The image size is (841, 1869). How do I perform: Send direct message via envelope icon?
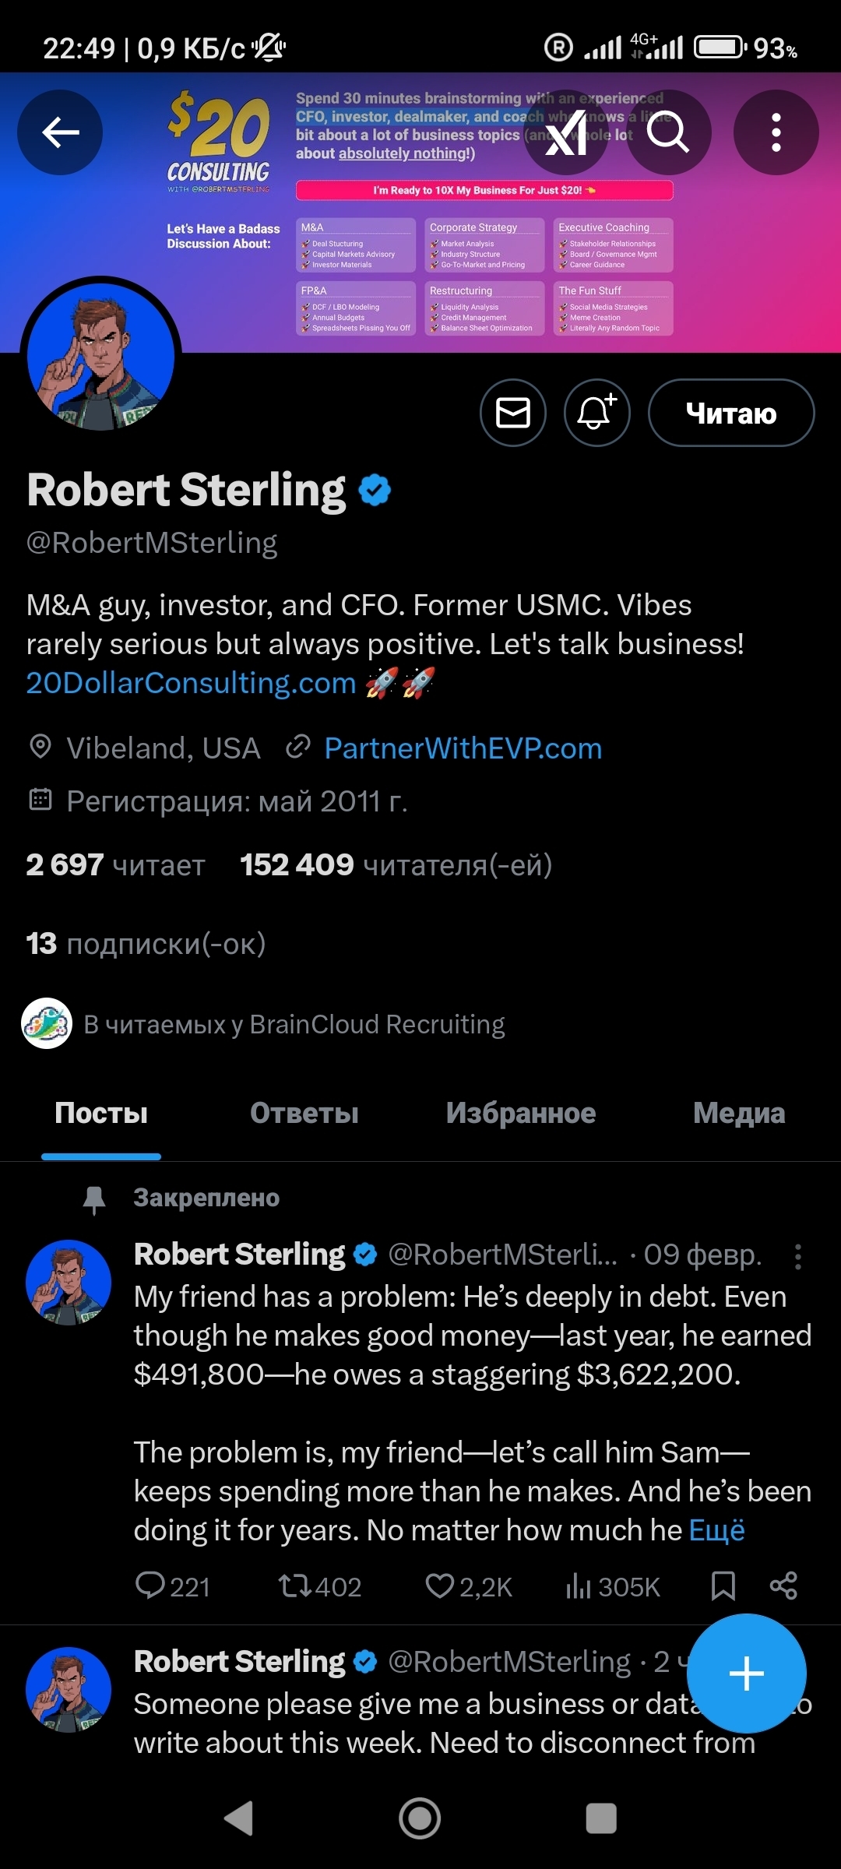[x=513, y=413]
